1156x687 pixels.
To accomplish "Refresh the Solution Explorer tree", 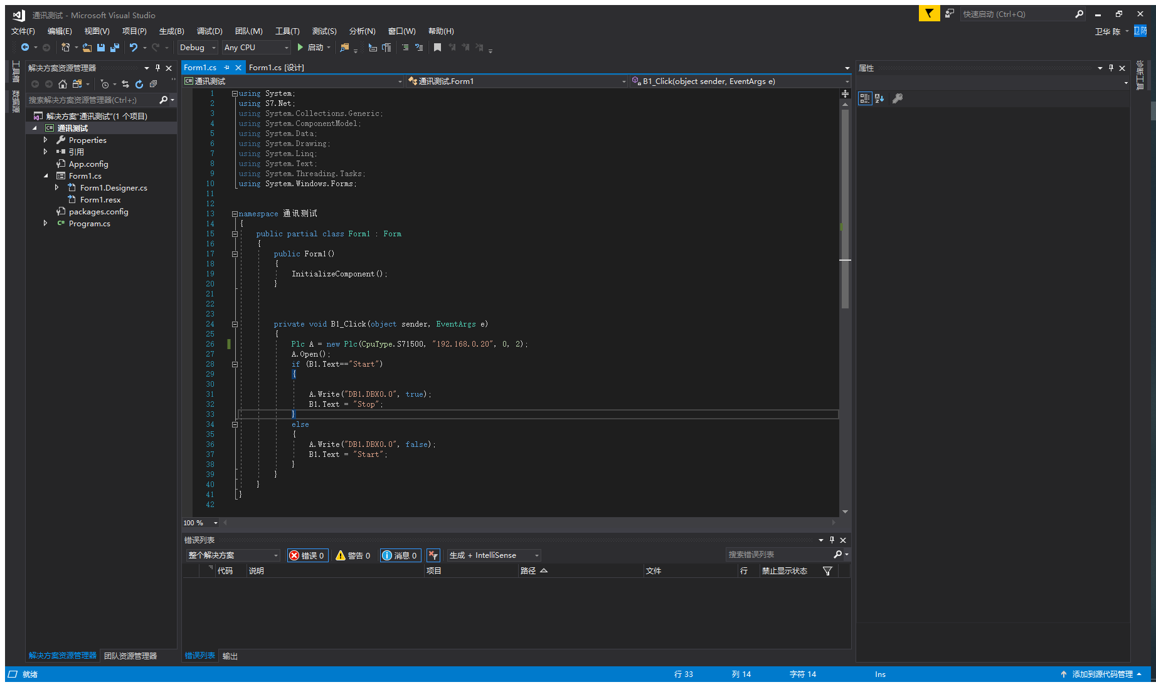I will click(x=139, y=84).
